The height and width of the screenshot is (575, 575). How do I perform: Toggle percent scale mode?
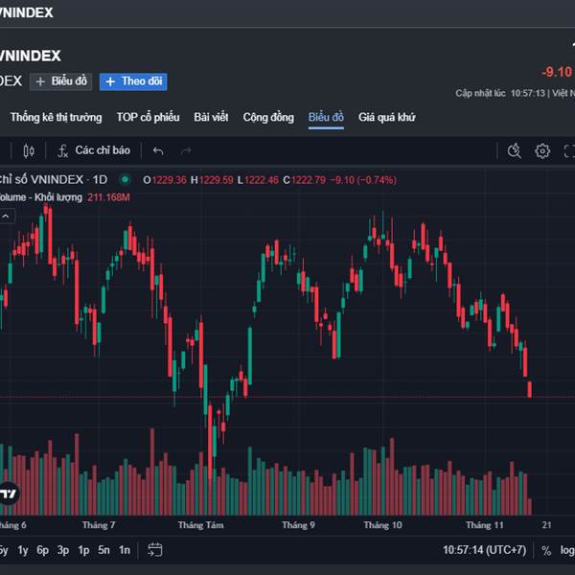click(546, 550)
